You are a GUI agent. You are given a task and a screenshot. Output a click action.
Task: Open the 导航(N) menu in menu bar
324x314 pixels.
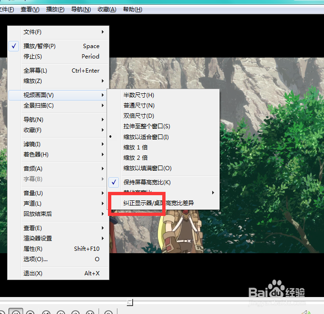(81, 9)
